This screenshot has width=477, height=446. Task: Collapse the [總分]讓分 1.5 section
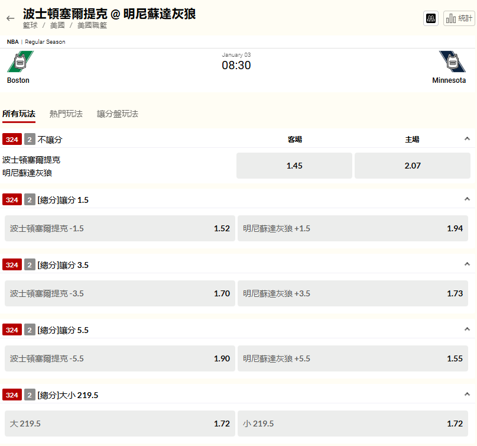pyautogui.click(x=467, y=199)
